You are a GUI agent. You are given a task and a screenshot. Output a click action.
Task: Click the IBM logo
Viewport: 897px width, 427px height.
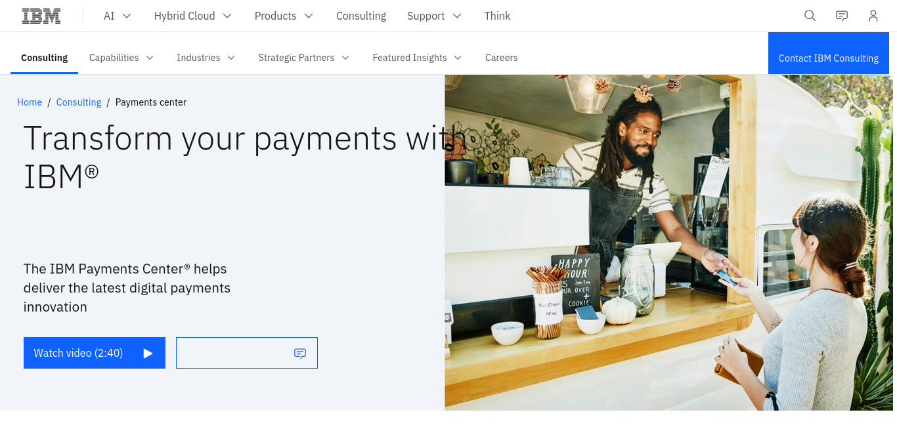41,16
